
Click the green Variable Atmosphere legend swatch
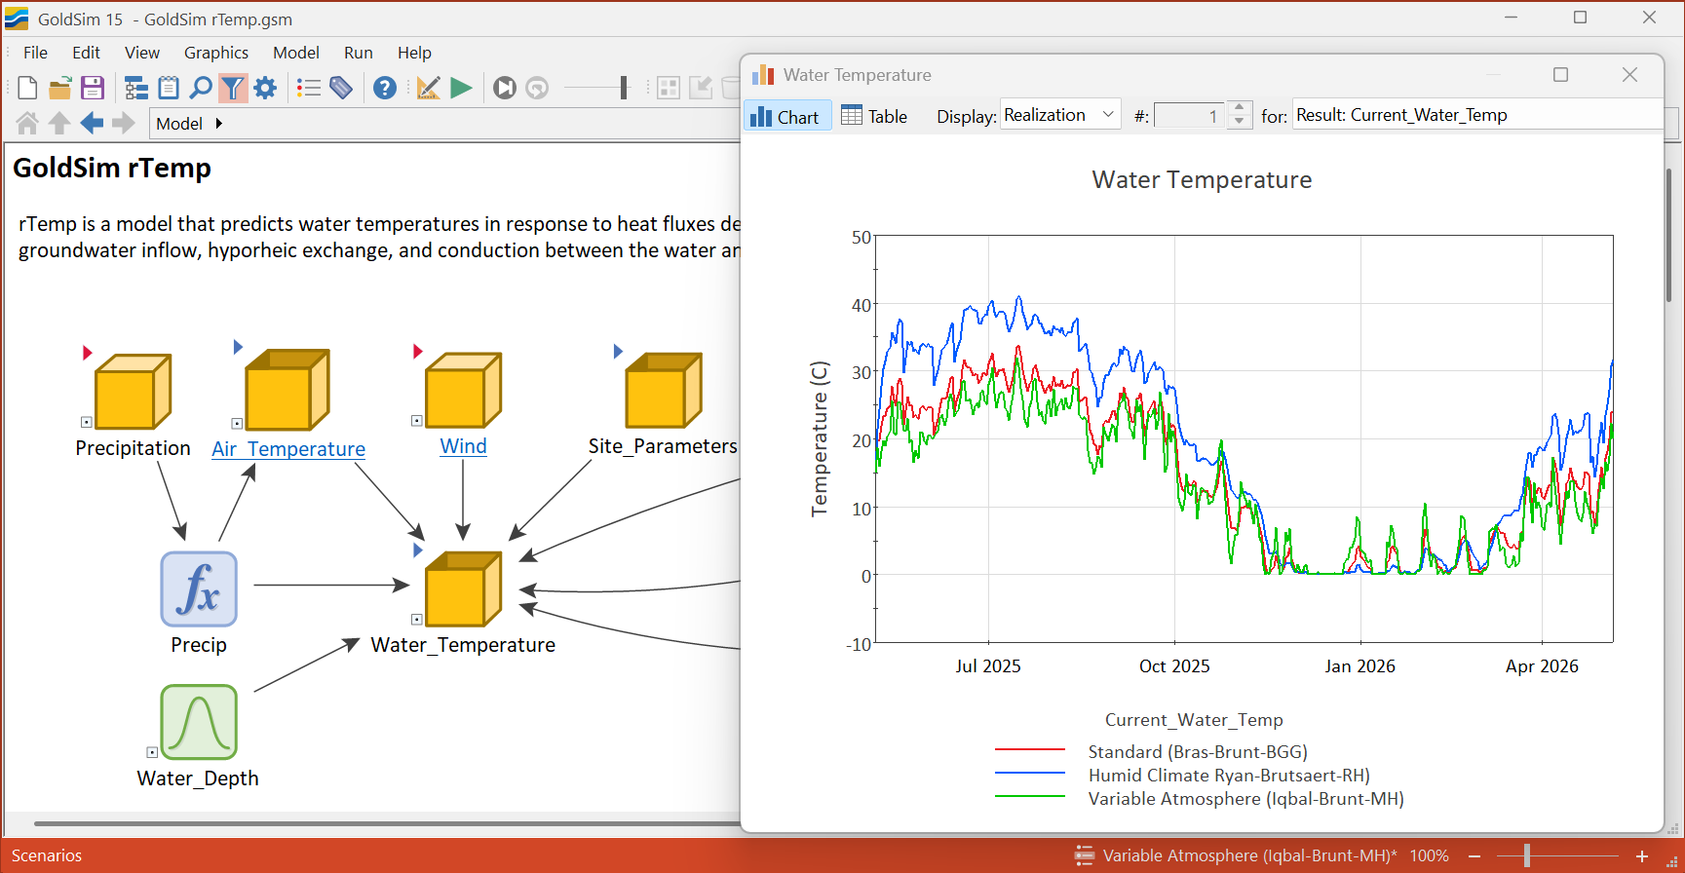[x=1030, y=796]
